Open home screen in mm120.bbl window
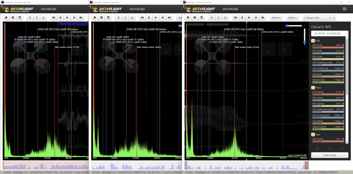The width and height of the screenshot is (353, 174). point(95,18)
